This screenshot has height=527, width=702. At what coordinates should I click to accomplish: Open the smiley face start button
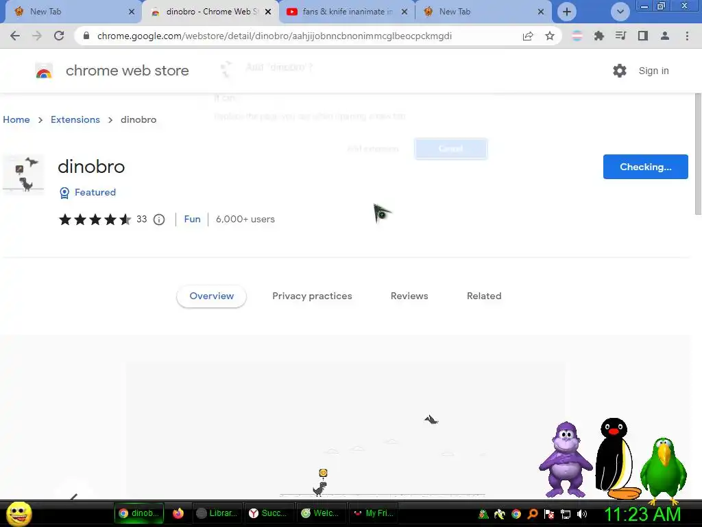click(19, 513)
